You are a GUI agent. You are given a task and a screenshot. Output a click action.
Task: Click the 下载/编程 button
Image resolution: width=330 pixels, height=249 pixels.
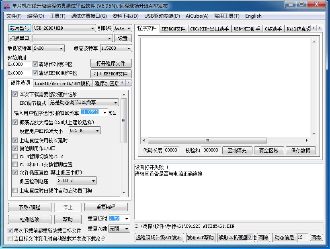click(29, 207)
